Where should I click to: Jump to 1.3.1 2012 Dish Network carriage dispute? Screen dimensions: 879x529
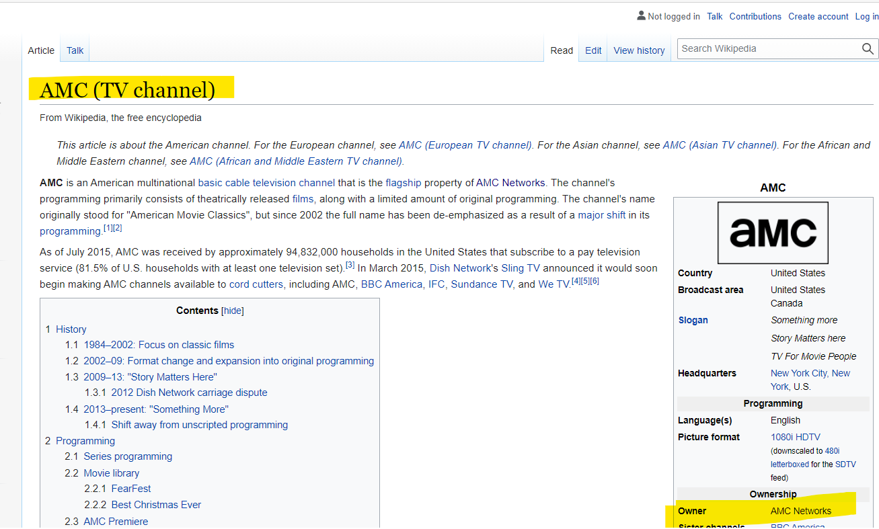(x=176, y=393)
